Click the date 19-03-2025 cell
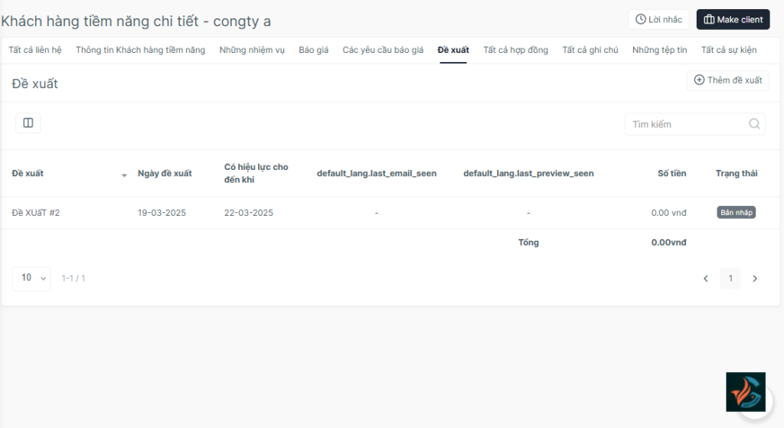The height and width of the screenshot is (428, 784). (x=162, y=213)
